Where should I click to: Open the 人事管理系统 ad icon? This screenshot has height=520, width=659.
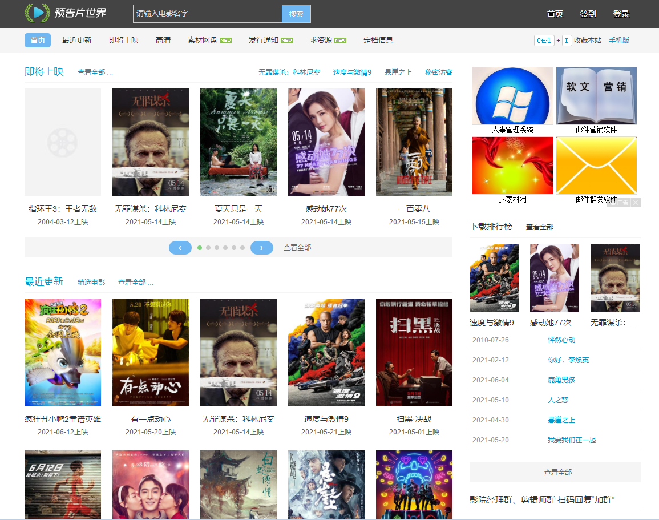coord(512,96)
